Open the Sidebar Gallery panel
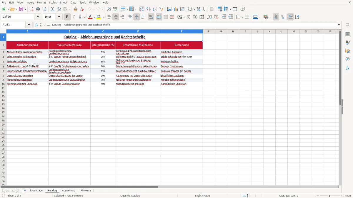This screenshot has height=198, width=353. (x=347, y=51)
